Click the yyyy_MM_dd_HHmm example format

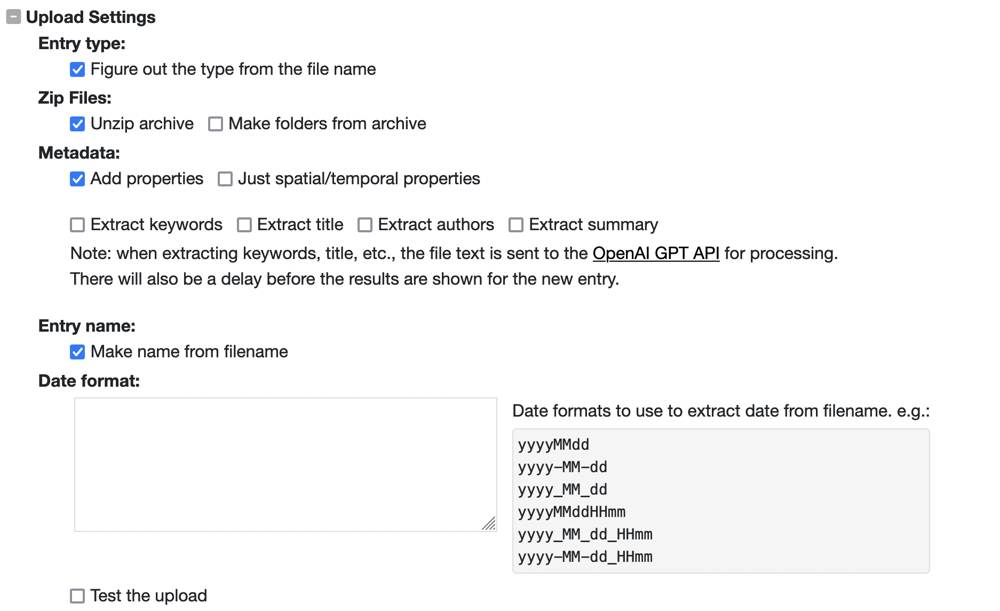pyautogui.click(x=585, y=535)
